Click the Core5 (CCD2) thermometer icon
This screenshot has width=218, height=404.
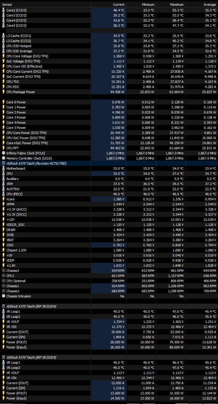tap(4, 25)
